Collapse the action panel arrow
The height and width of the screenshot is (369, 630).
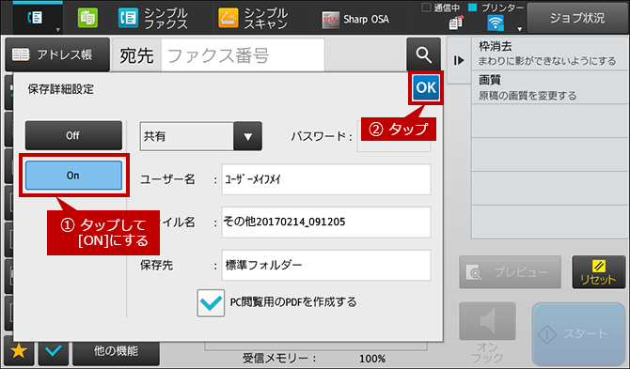[459, 61]
